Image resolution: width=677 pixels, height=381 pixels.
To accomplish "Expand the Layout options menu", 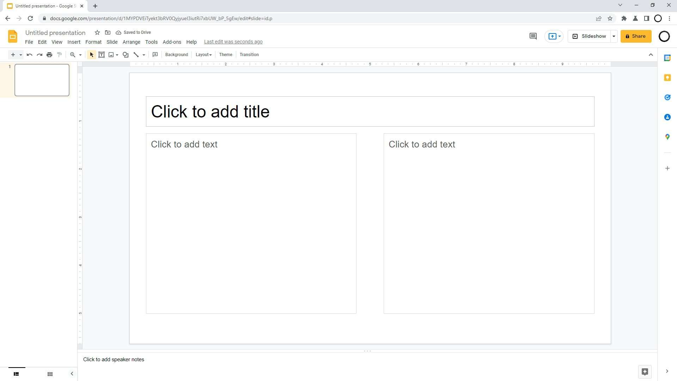I will tap(203, 55).
